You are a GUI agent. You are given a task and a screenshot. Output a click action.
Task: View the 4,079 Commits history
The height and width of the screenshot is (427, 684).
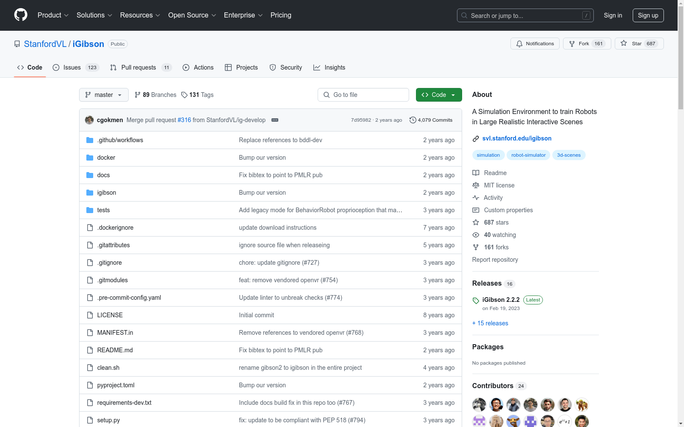pos(431,120)
